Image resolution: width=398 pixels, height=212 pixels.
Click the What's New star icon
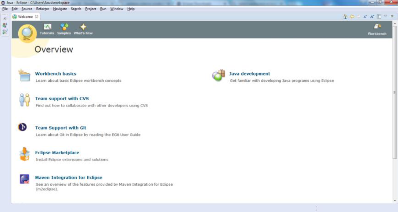click(x=83, y=27)
